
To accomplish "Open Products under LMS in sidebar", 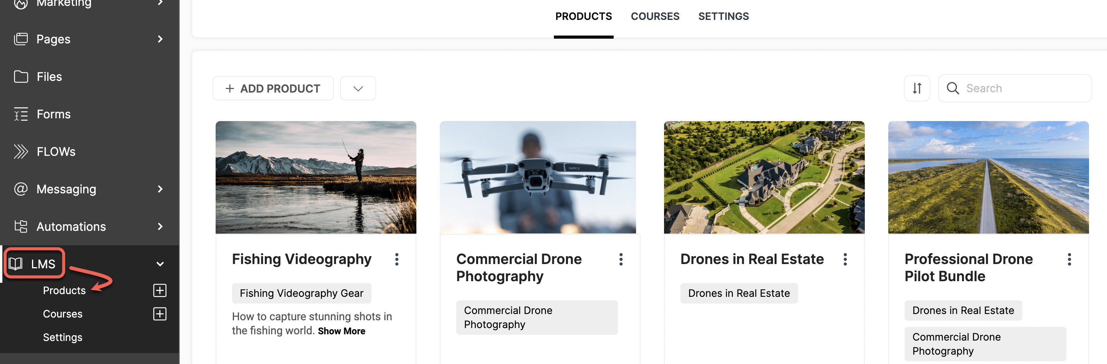I will 64,291.
